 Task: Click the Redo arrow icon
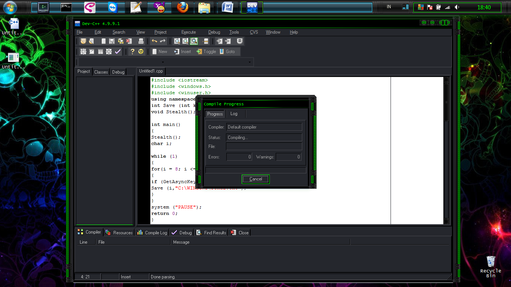tap(163, 41)
